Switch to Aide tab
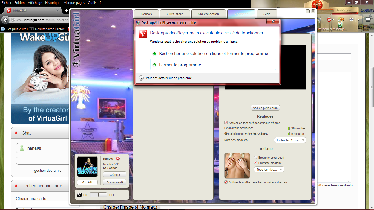Viewport: 374px width, 210px height. tap(267, 14)
